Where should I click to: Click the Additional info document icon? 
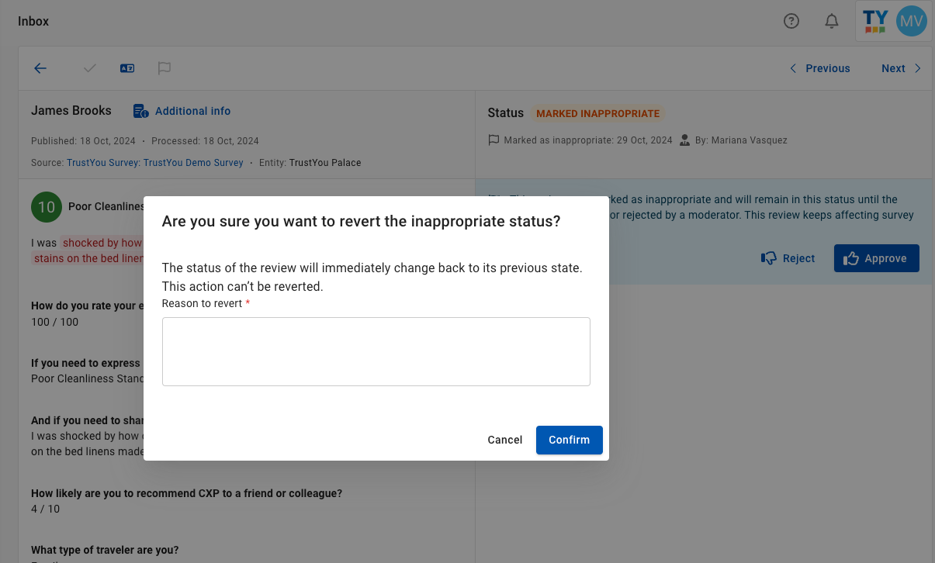tap(140, 111)
